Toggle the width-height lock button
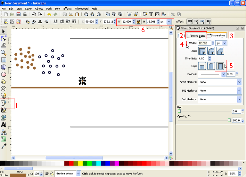This screenshot has height=177, width=246. (138, 22)
